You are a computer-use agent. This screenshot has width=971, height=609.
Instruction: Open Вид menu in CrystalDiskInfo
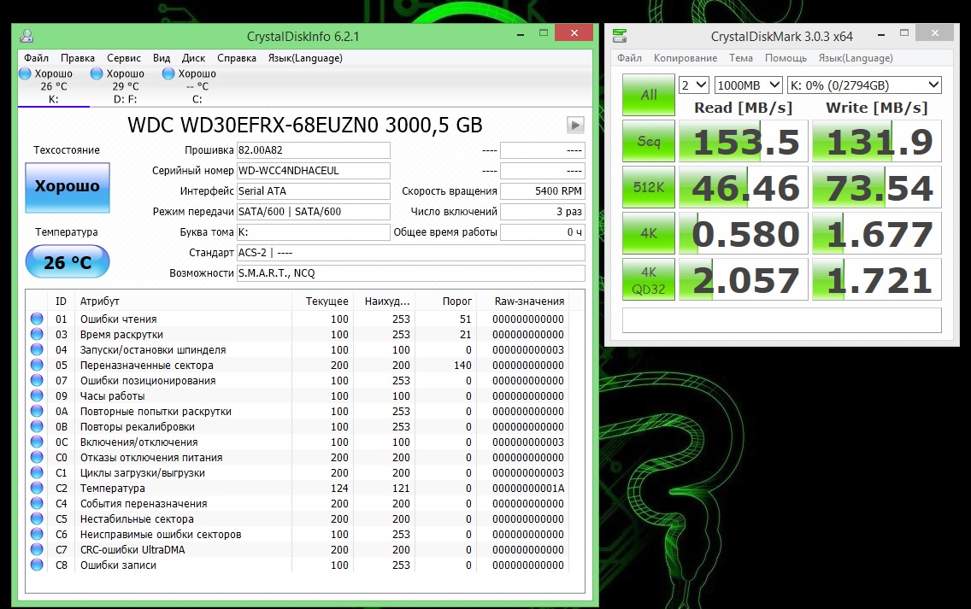[x=162, y=58]
